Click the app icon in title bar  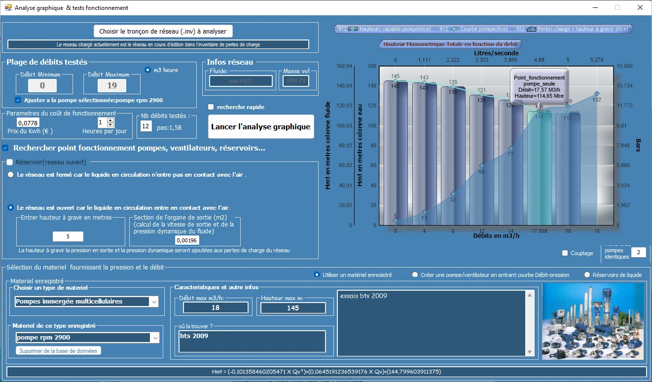(8, 7)
